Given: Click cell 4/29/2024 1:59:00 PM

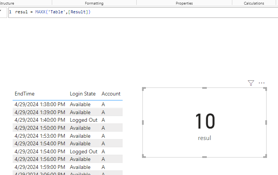Looking at the screenshot, I should (x=40, y=167).
